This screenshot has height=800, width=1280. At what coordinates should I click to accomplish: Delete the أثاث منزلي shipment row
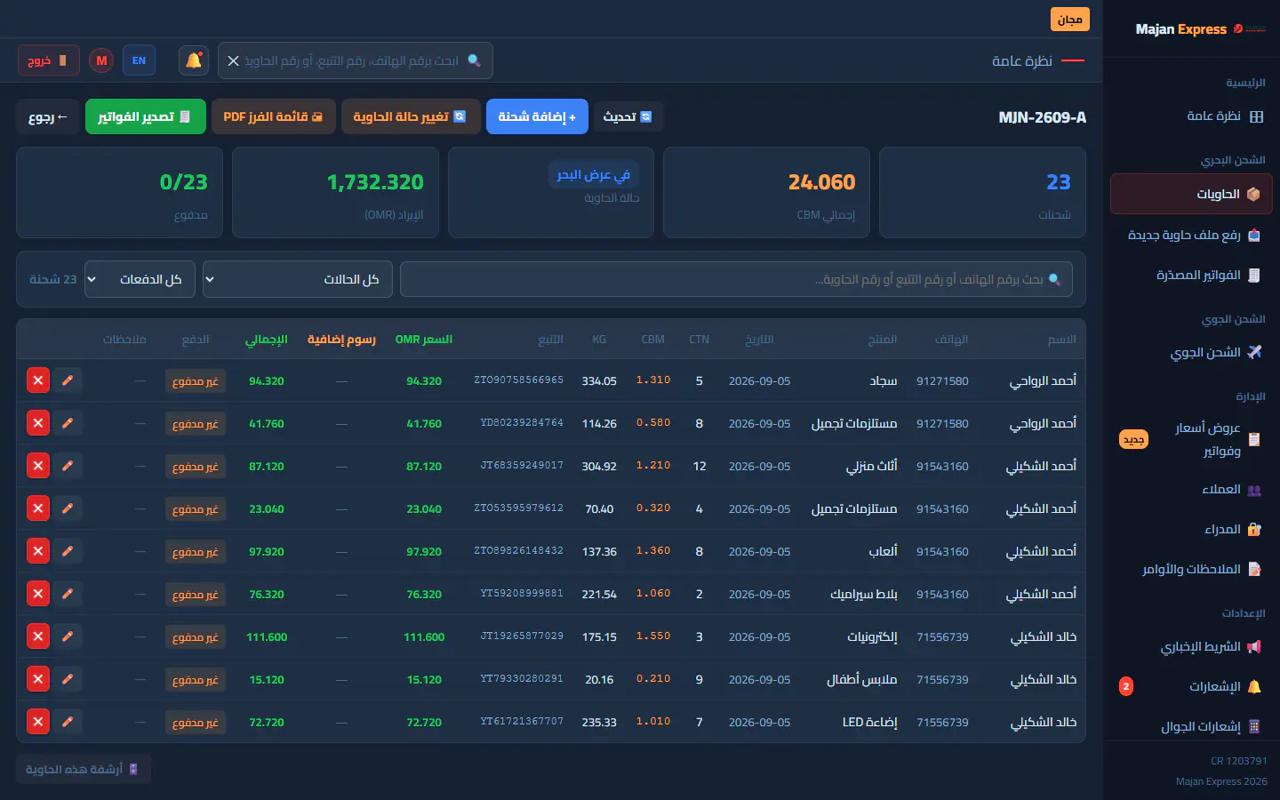click(38, 466)
